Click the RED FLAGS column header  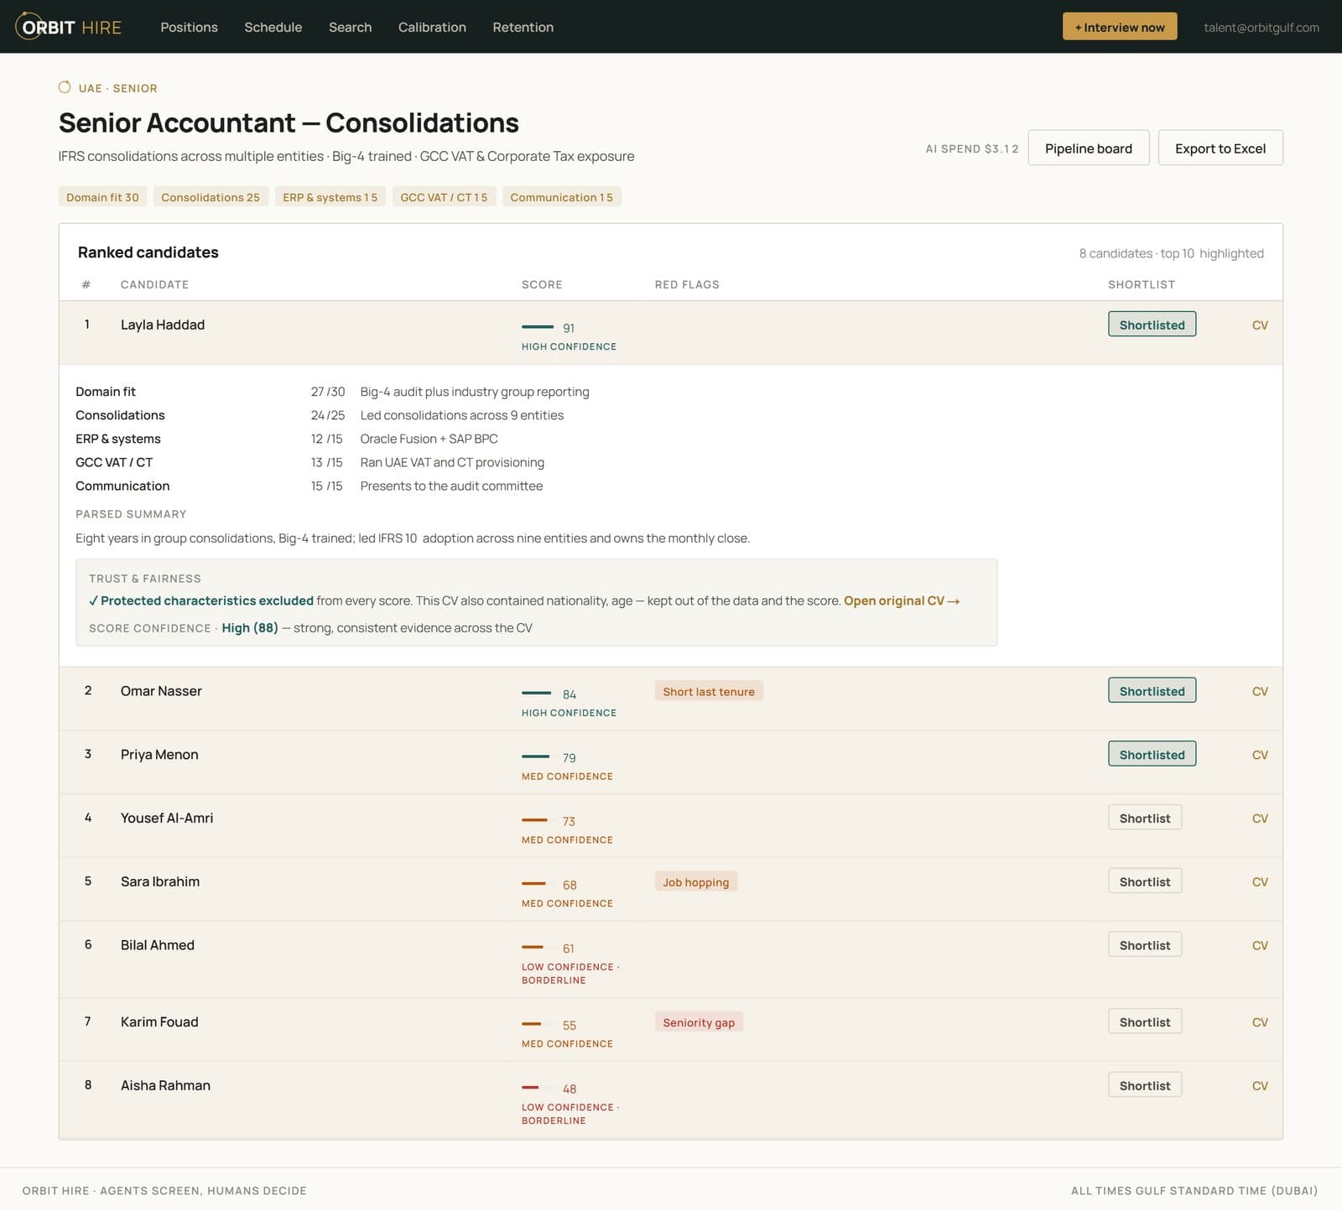pos(687,284)
